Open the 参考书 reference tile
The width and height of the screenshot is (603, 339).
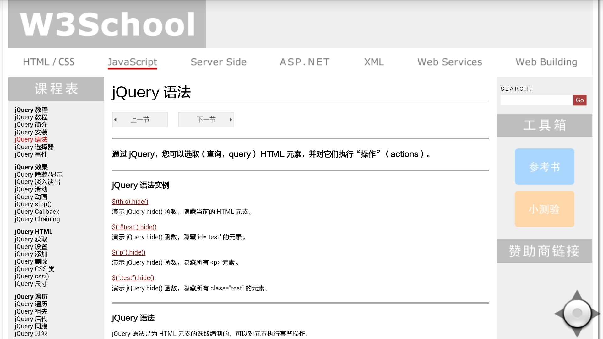click(x=545, y=166)
